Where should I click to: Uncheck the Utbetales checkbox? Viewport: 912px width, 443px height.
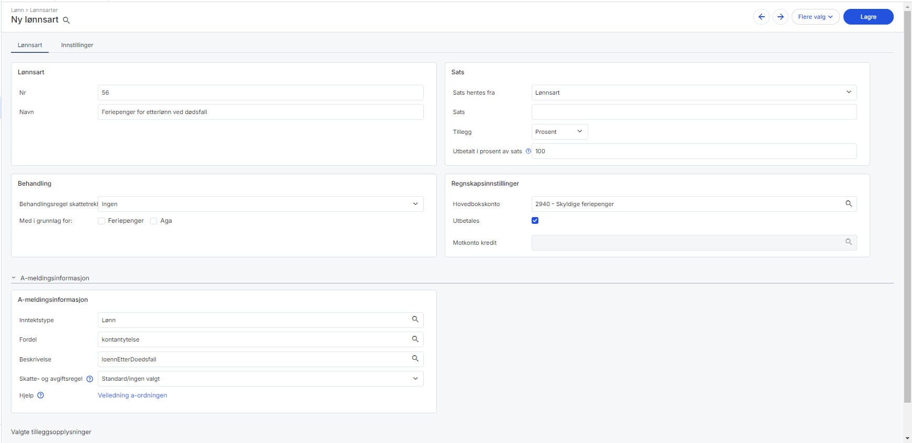pyautogui.click(x=535, y=221)
